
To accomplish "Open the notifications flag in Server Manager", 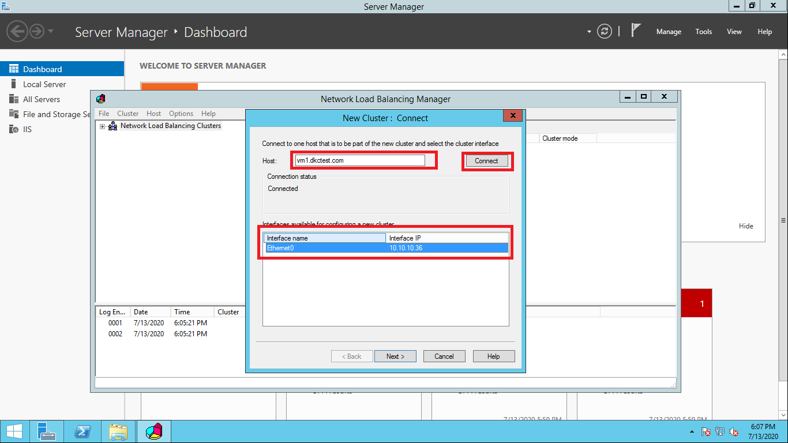I will pyautogui.click(x=636, y=31).
